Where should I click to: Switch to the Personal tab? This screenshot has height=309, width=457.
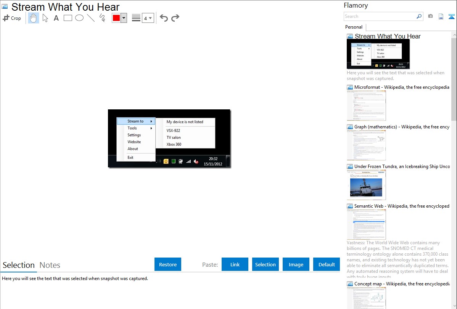(x=354, y=27)
